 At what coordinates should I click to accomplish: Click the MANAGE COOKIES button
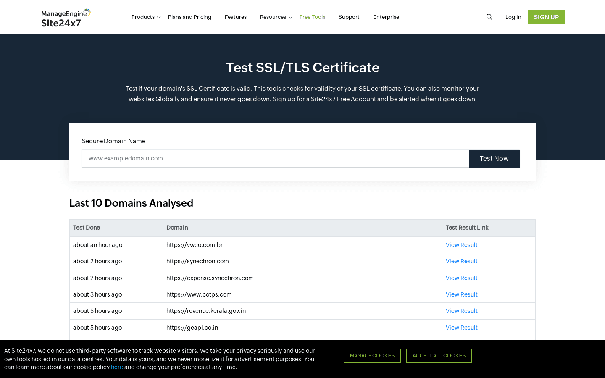(372, 356)
